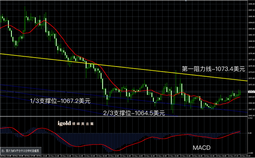Click the MT4 15-minute note box
Screen dimensions: 255x158
coord(21,151)
